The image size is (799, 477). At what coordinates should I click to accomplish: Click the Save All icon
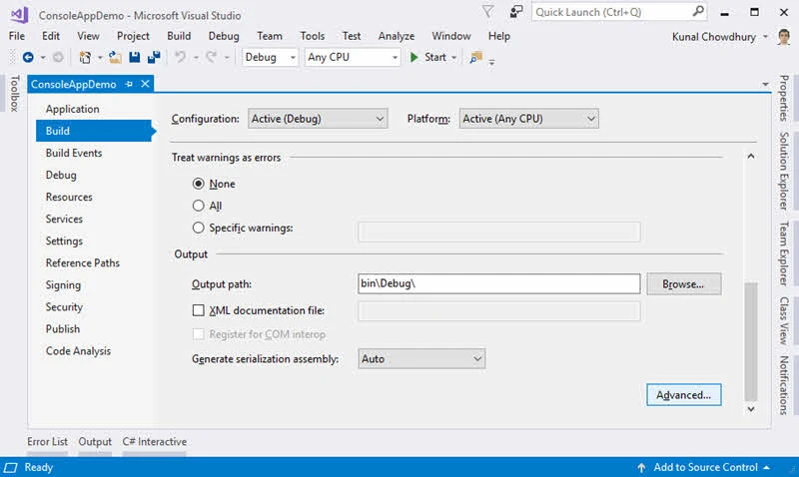(154, 58)
